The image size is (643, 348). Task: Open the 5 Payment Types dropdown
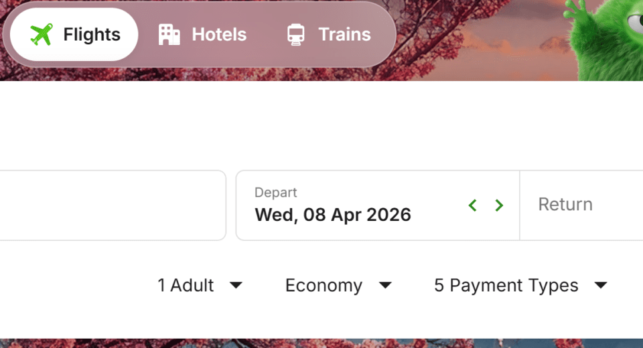(x=506, y=285)
